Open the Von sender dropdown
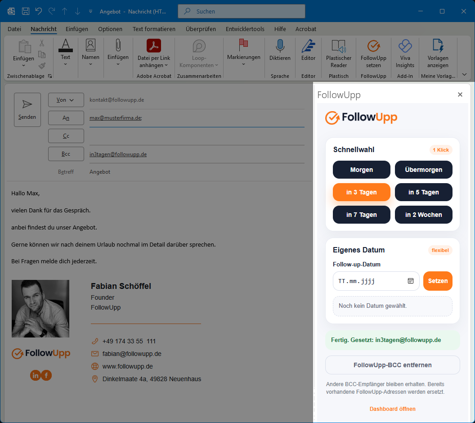The width and height of the screenshot is (475, 423). click(66, 100)
